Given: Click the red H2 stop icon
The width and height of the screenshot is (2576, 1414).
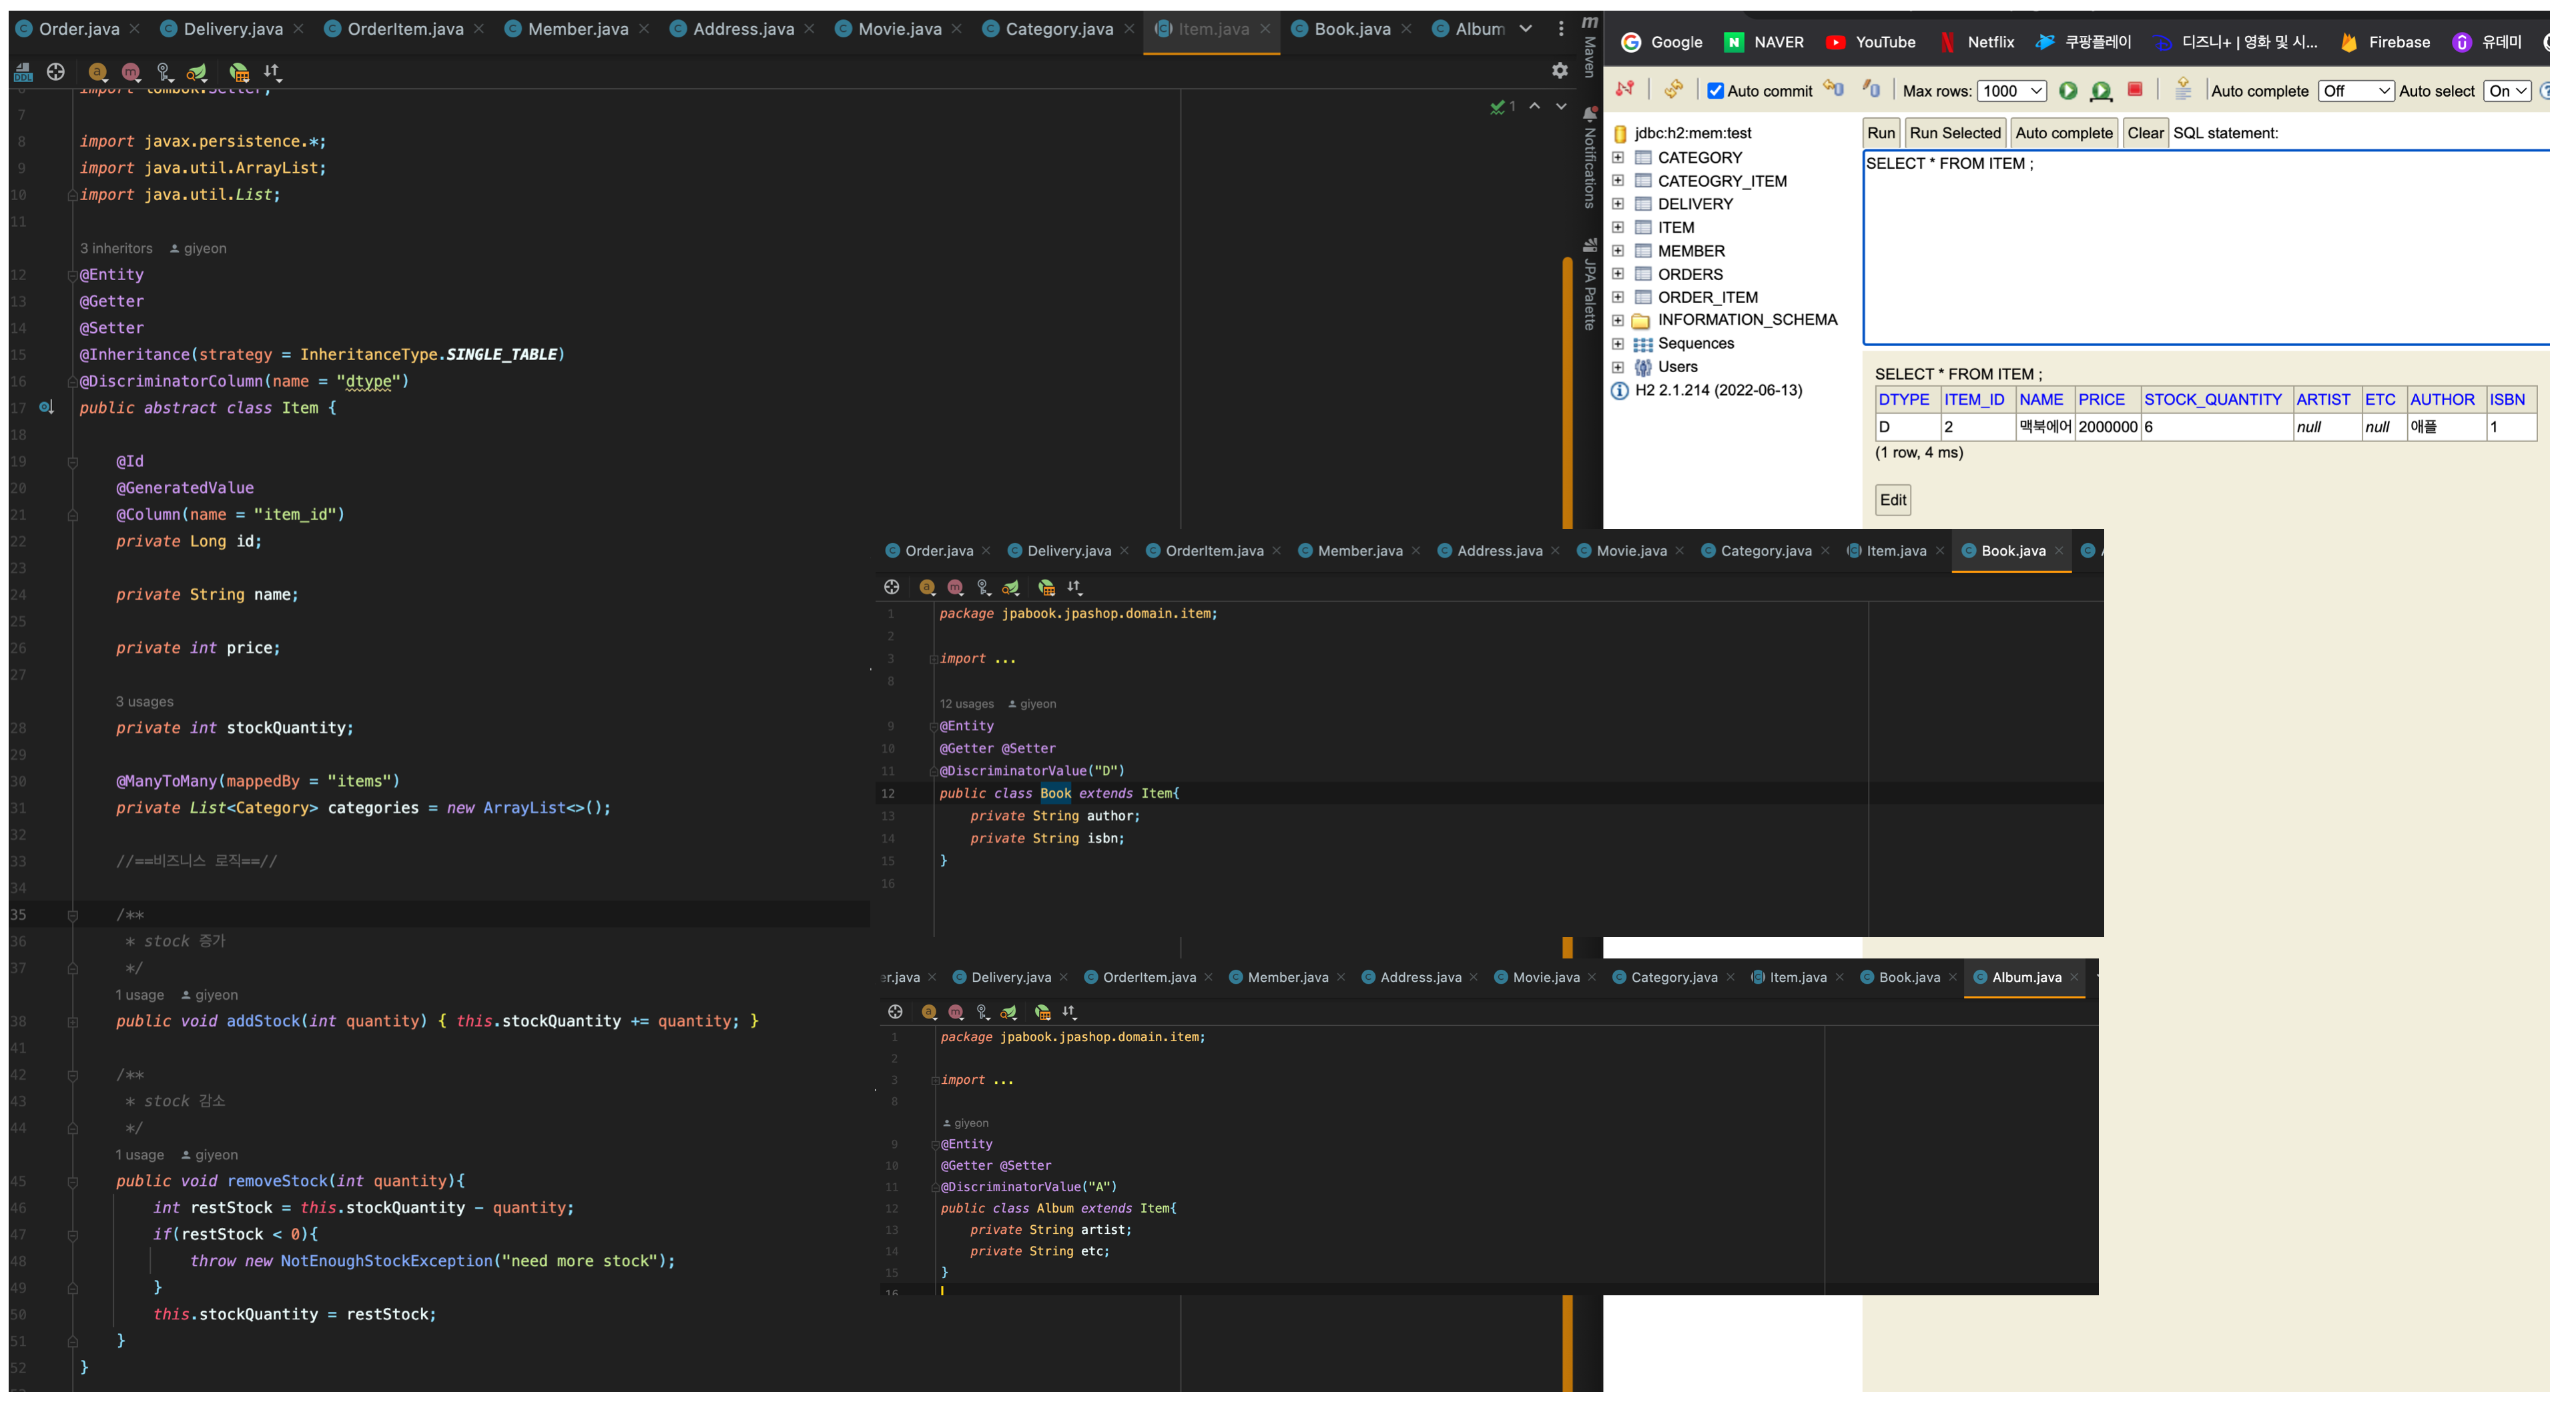Looking at the screenshot, I should pos(2135,90).
